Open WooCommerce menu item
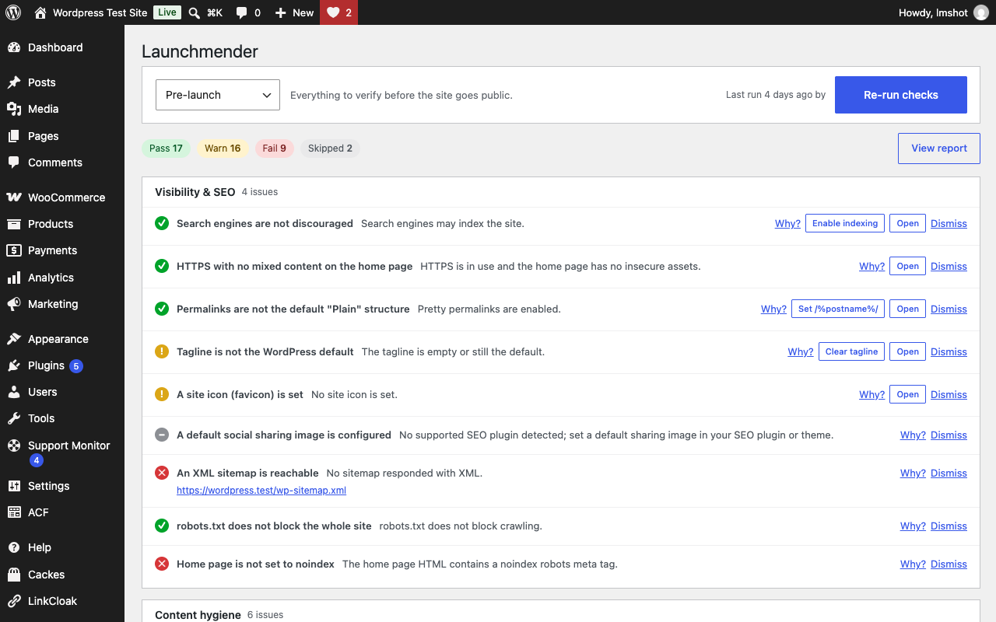996x622 pixels. (x=62, y=197)
